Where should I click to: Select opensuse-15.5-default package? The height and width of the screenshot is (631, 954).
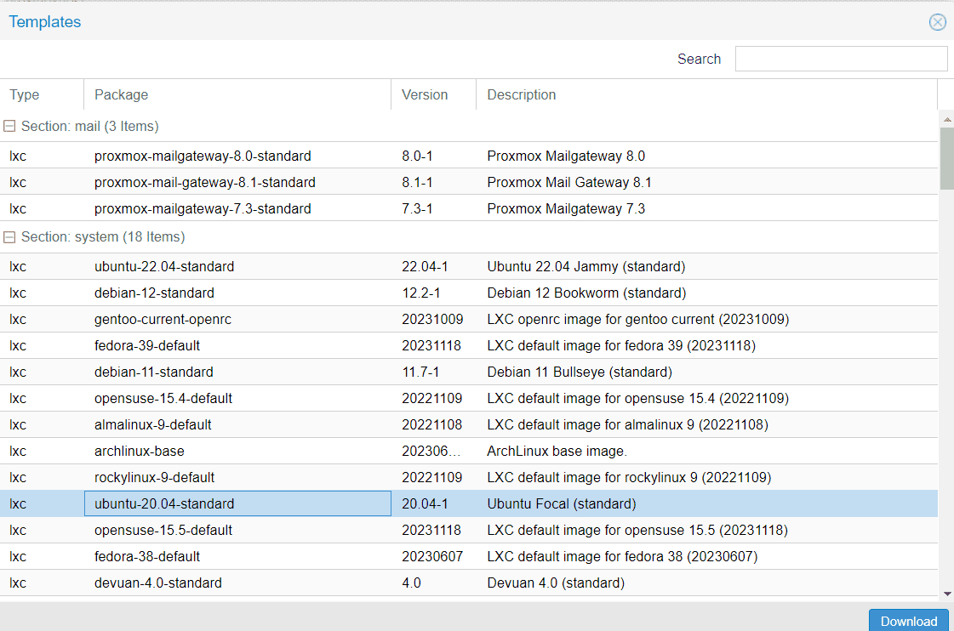(x=163, y=530)
